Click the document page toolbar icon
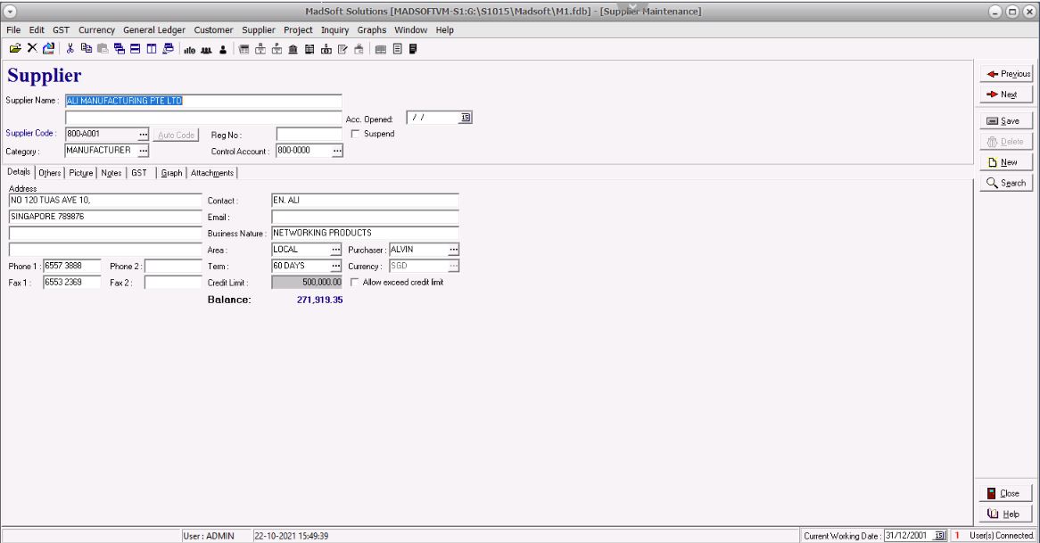 pos(397,49)
